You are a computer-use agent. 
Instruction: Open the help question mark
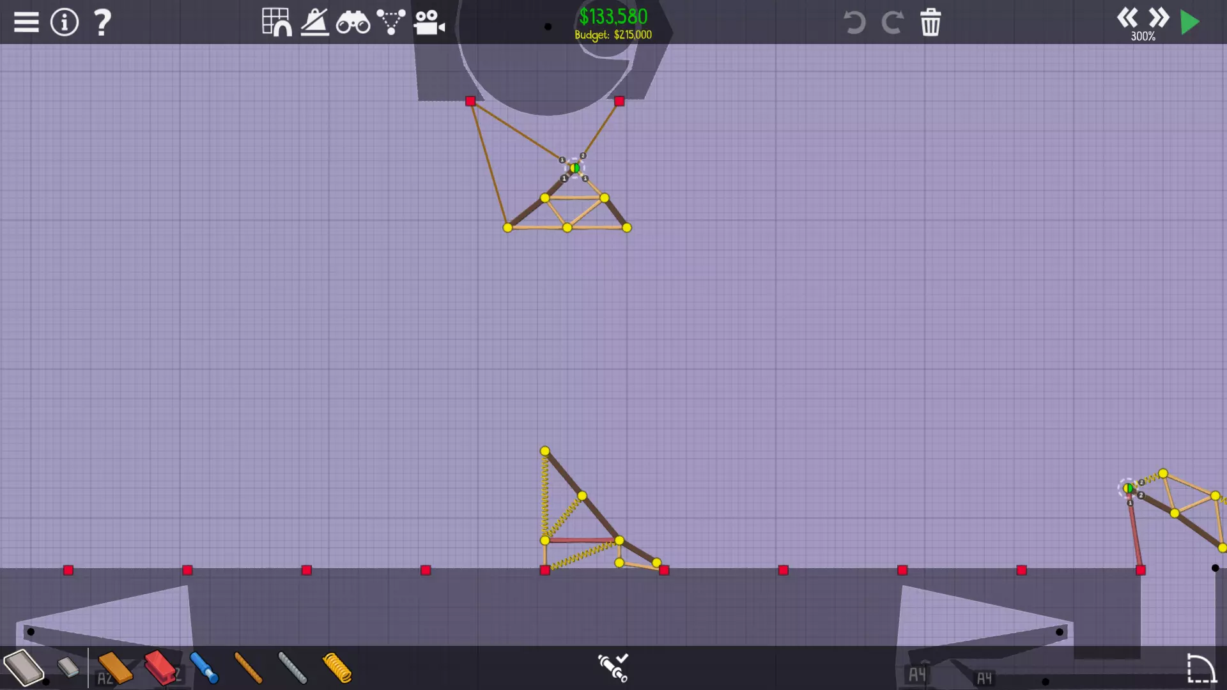tap(102, 22)
